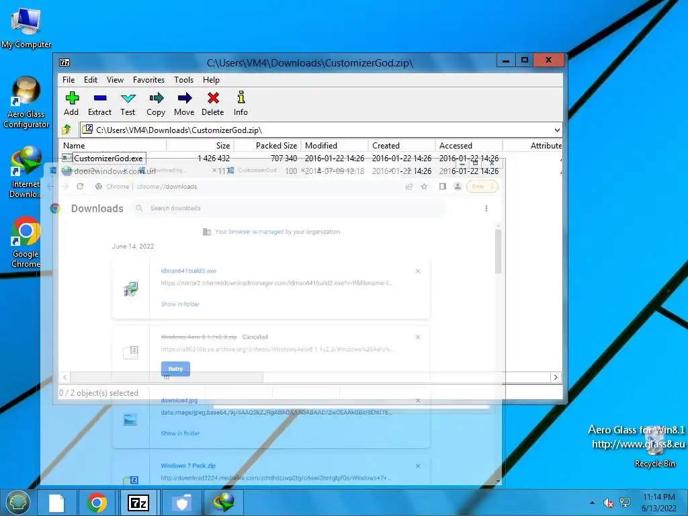Click Show in folder under idman641build2.exe
This screenshot has width=688, height=516.
pos(180,304)
